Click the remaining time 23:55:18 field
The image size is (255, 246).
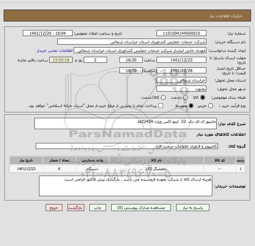point(61,60)
